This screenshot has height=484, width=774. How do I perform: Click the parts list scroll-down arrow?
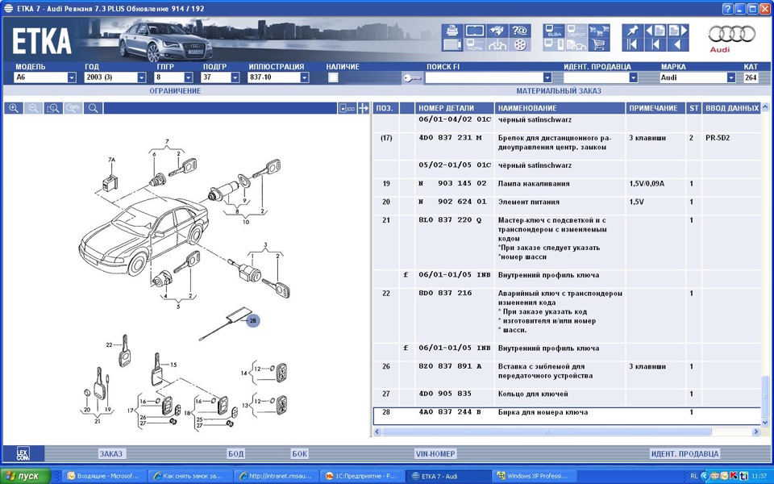tap(766, 423)
